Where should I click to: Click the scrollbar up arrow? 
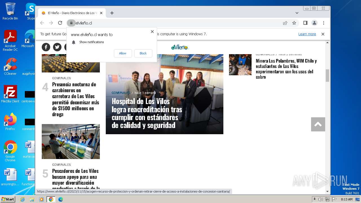click(x=327, y=43)
